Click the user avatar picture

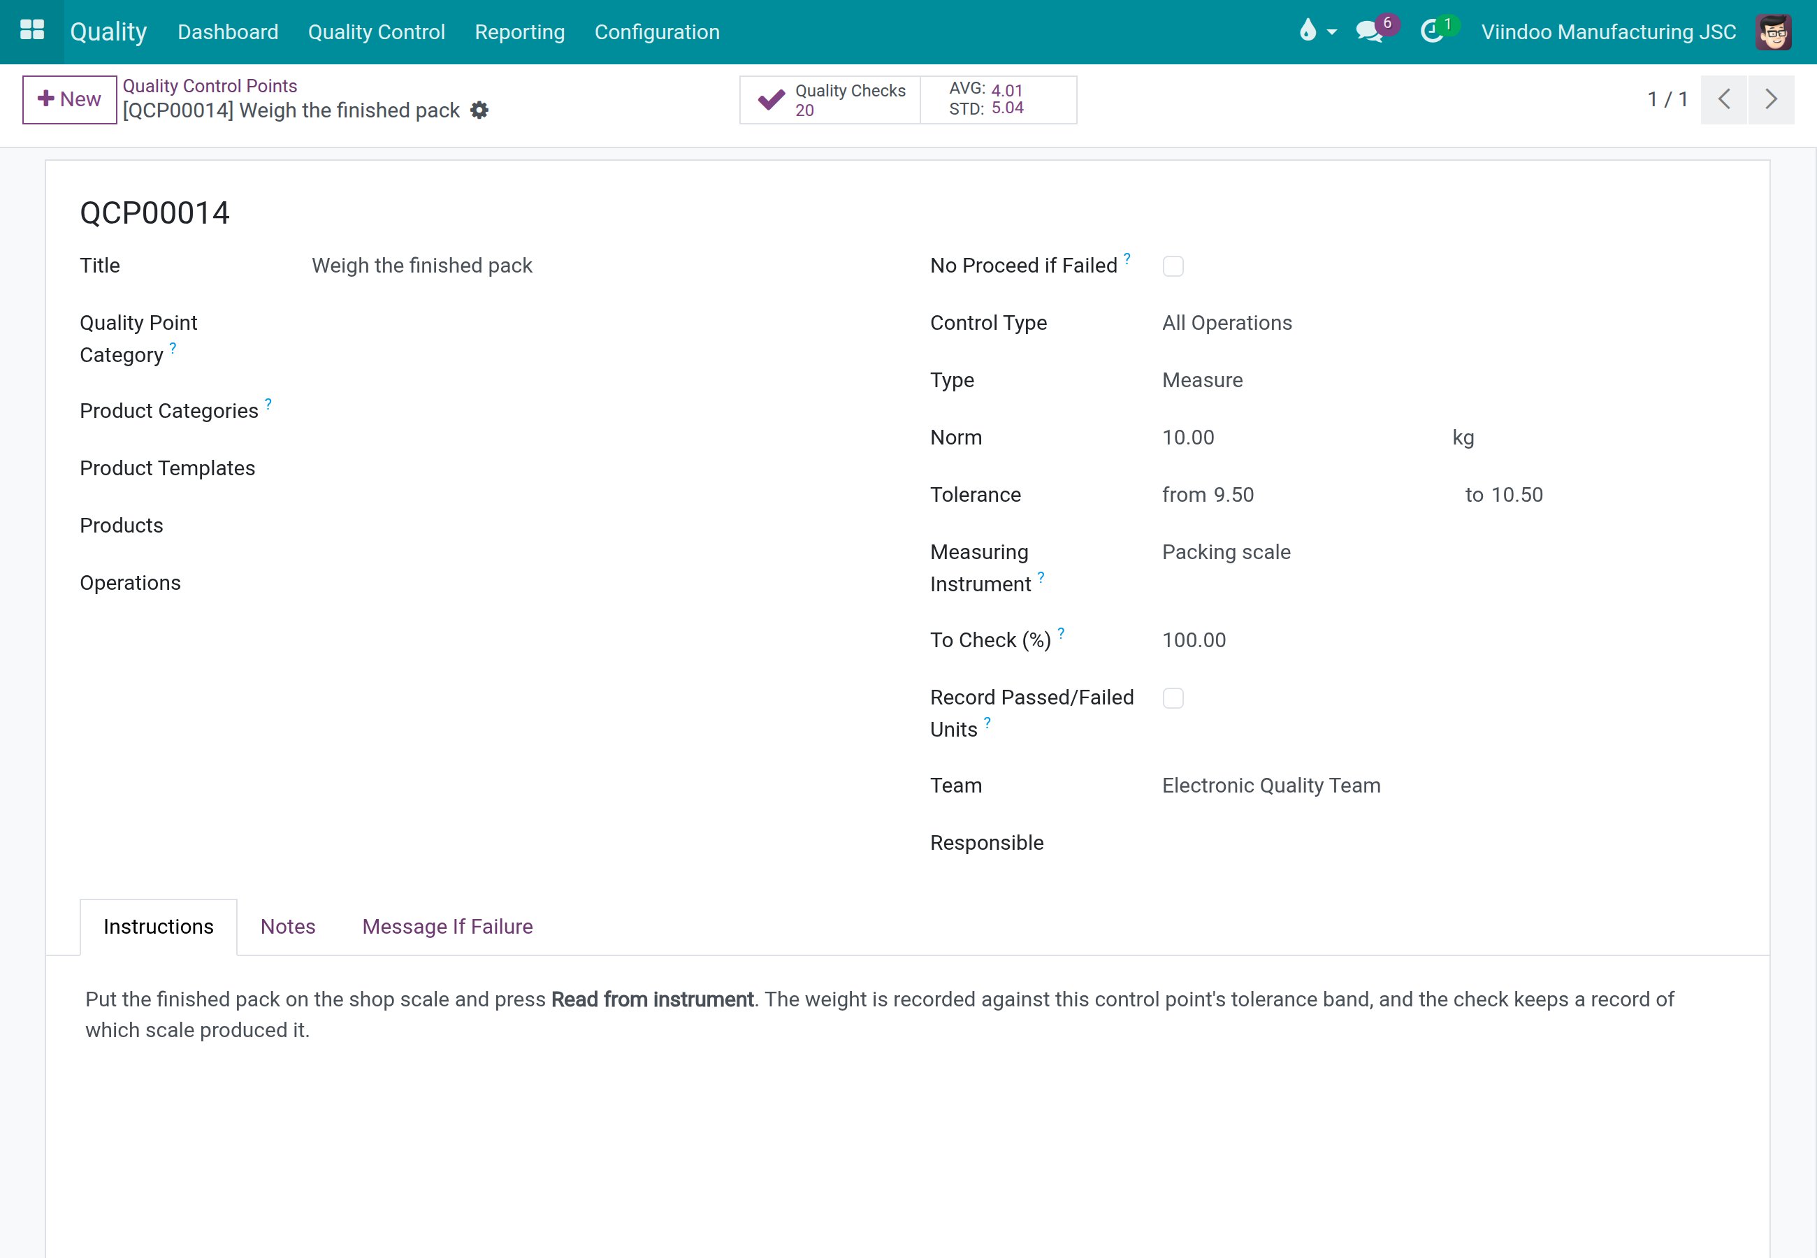(1773, 31)
